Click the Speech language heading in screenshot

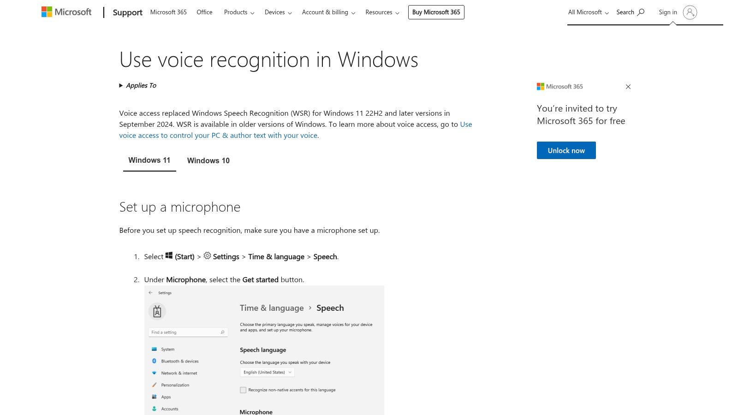click(262, 350)
